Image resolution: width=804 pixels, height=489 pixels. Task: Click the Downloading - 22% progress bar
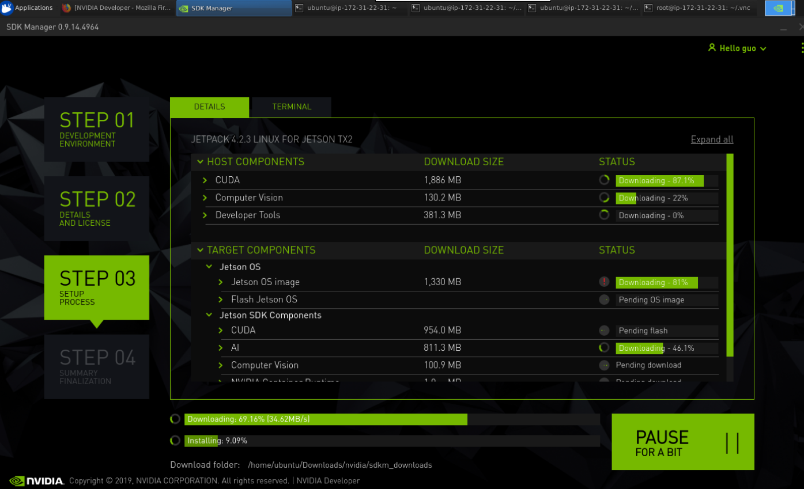pos(667,198)
